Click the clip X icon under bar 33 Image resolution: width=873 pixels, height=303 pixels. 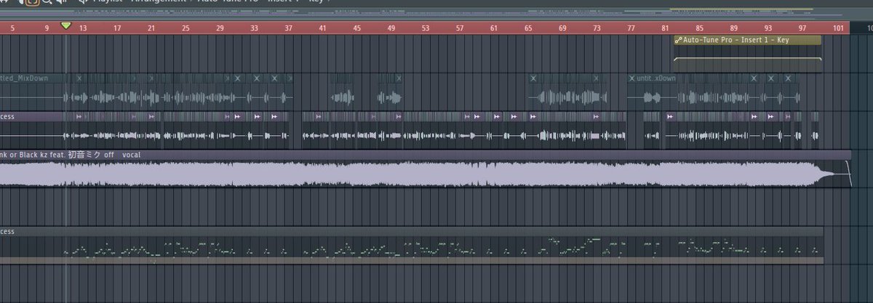255,78
